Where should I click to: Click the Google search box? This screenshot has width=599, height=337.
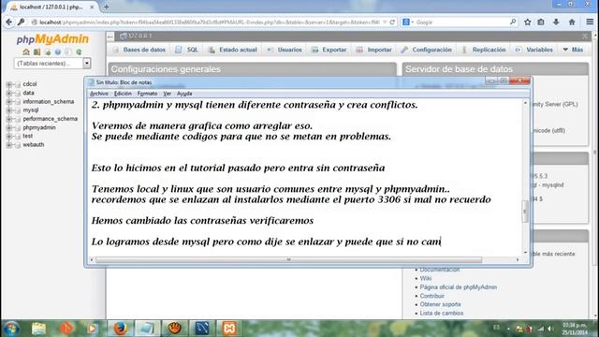pyautogui.click(x=460, y=22)
